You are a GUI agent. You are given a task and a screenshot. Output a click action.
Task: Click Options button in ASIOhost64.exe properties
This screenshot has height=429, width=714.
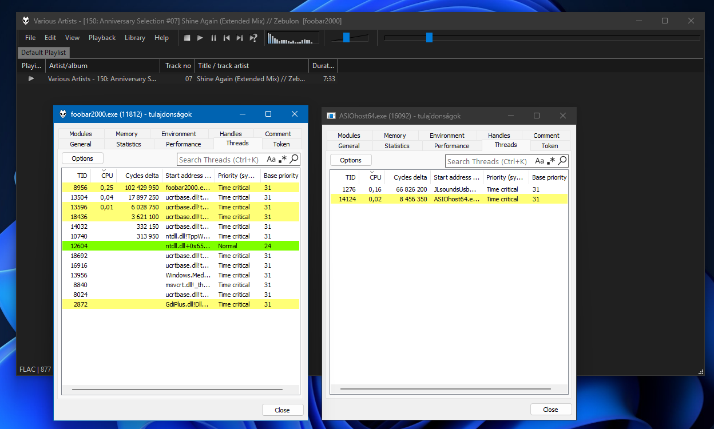[x=351, y=160]
